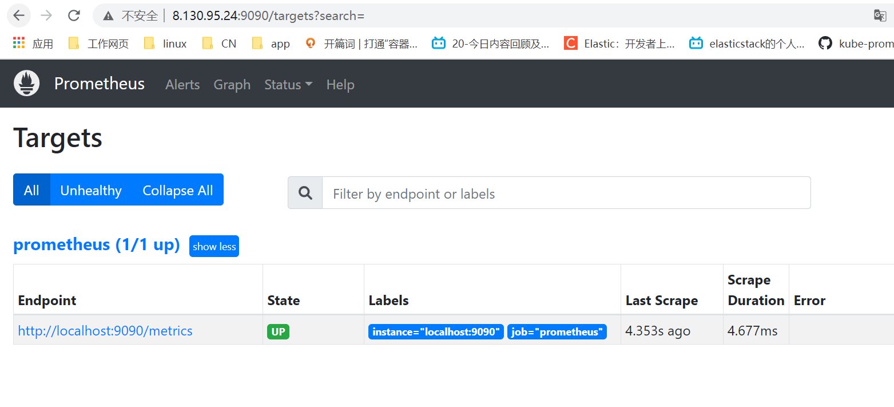Open http://localhost:9090/metrics endpoint link
Viewport: 894px width, 407px height.
(105, 331)
